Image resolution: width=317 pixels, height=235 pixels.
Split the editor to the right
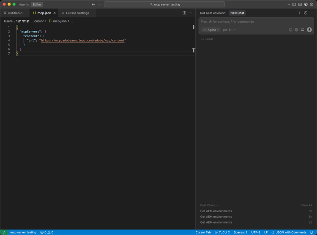click(x=184, y=13)
